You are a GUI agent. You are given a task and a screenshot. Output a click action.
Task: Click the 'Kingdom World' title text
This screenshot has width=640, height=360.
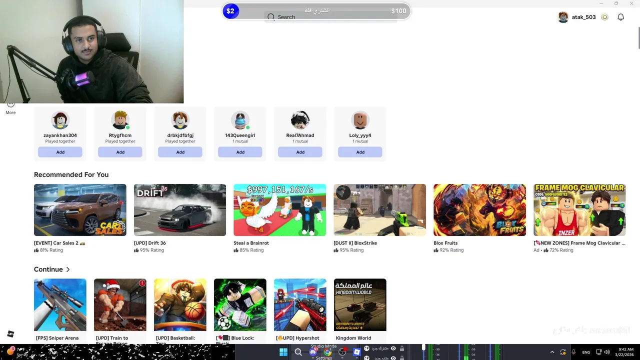[x=353, y=338]
